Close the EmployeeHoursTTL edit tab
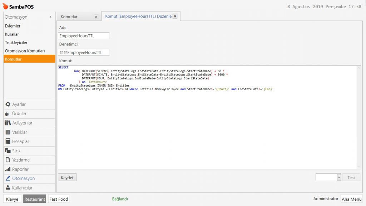 point(175,16)
